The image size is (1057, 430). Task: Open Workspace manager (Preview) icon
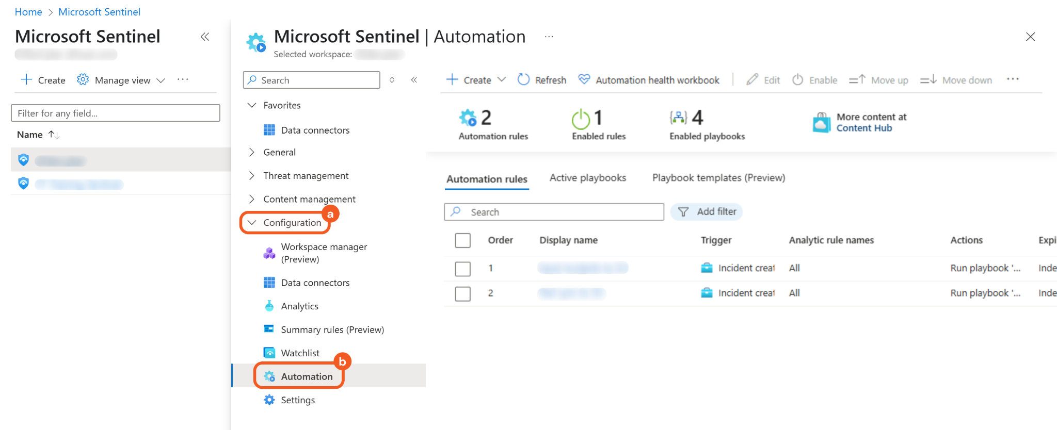click(x=269, y=253)
